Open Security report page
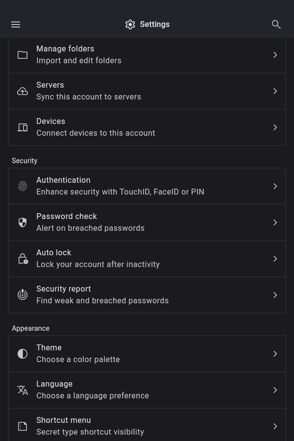The image size is (294, 441). coord(147,295)
